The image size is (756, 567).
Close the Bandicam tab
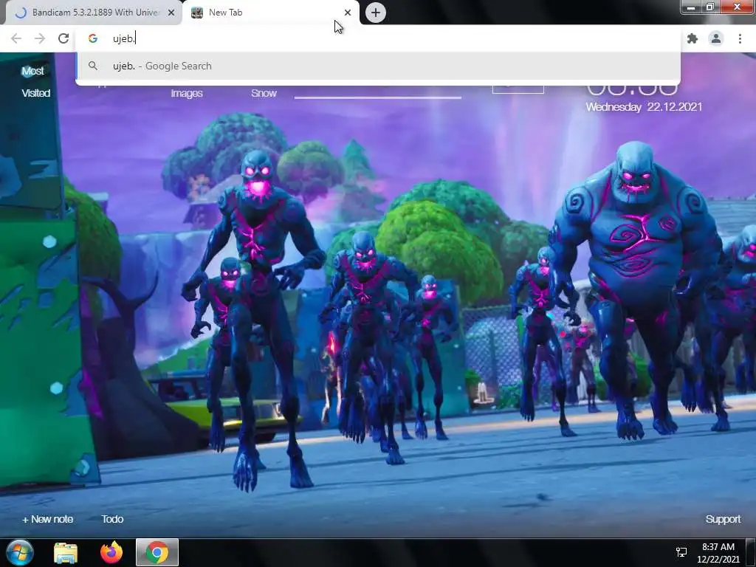171,13
